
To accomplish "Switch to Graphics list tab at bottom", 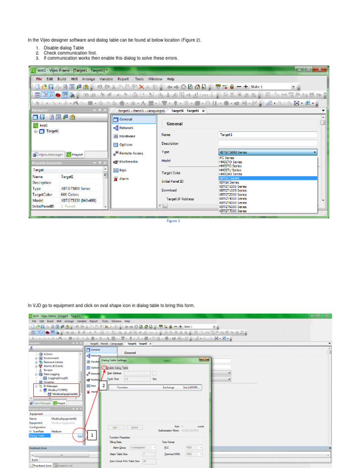I will click(x=63, y=465).
